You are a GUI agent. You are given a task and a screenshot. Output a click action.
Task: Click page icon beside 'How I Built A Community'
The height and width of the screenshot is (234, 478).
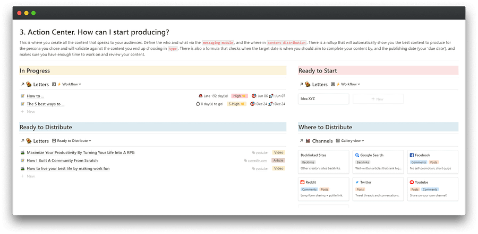click(22, 160)
